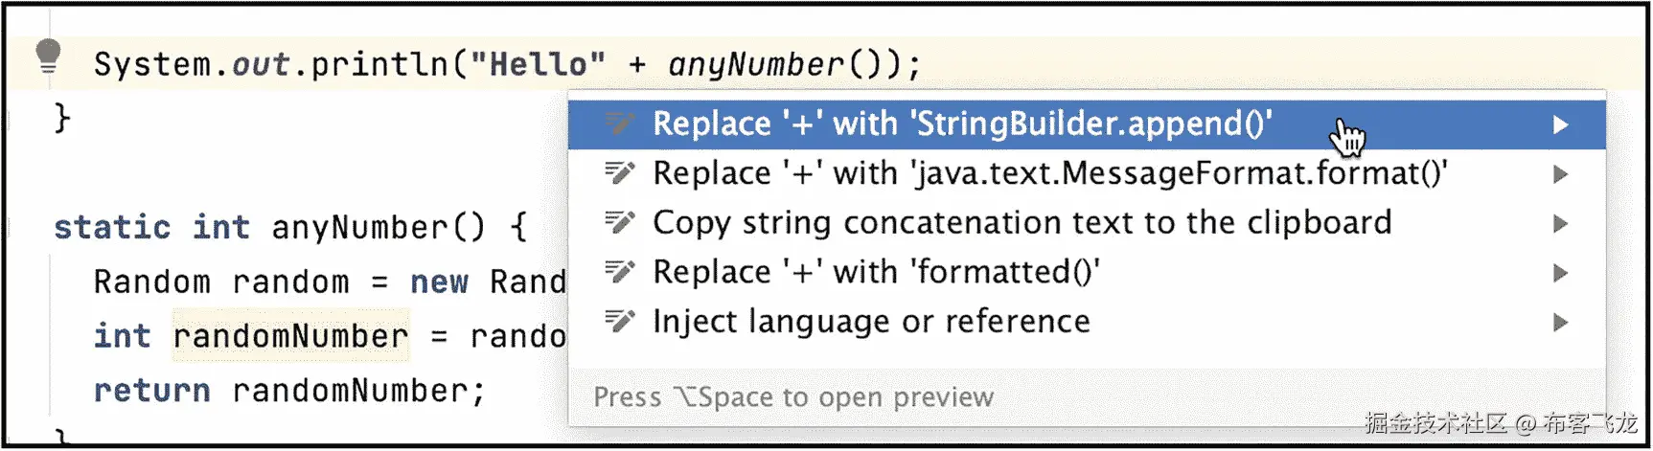Screen dimensions: 1653x451
Task: Click the yellow intention lightbulb icon
Action: point(48,57)
